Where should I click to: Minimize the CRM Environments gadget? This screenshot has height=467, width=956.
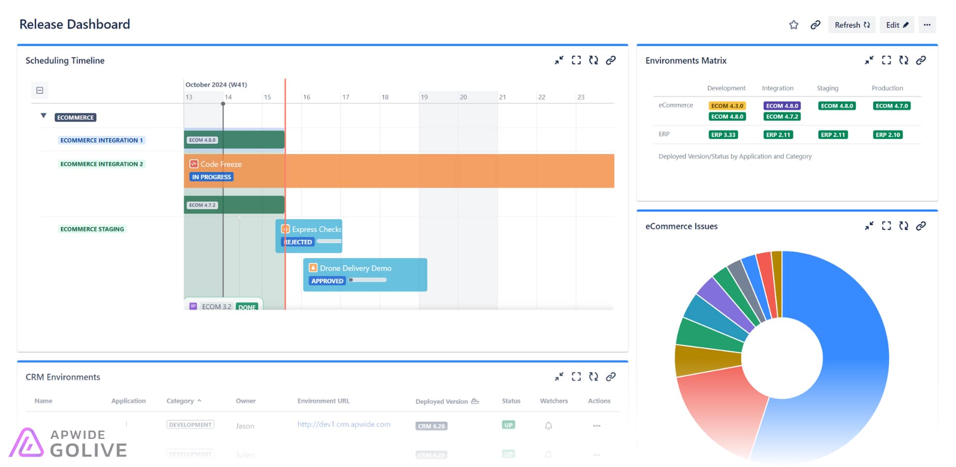pyautogui.click(x=559, y=377)
